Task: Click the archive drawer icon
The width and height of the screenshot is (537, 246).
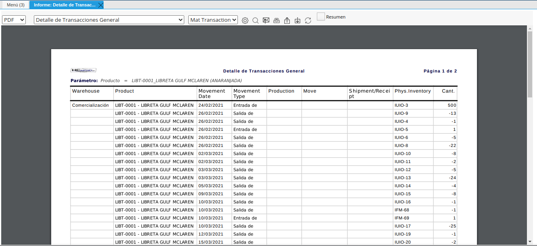Action: (277, 20)
